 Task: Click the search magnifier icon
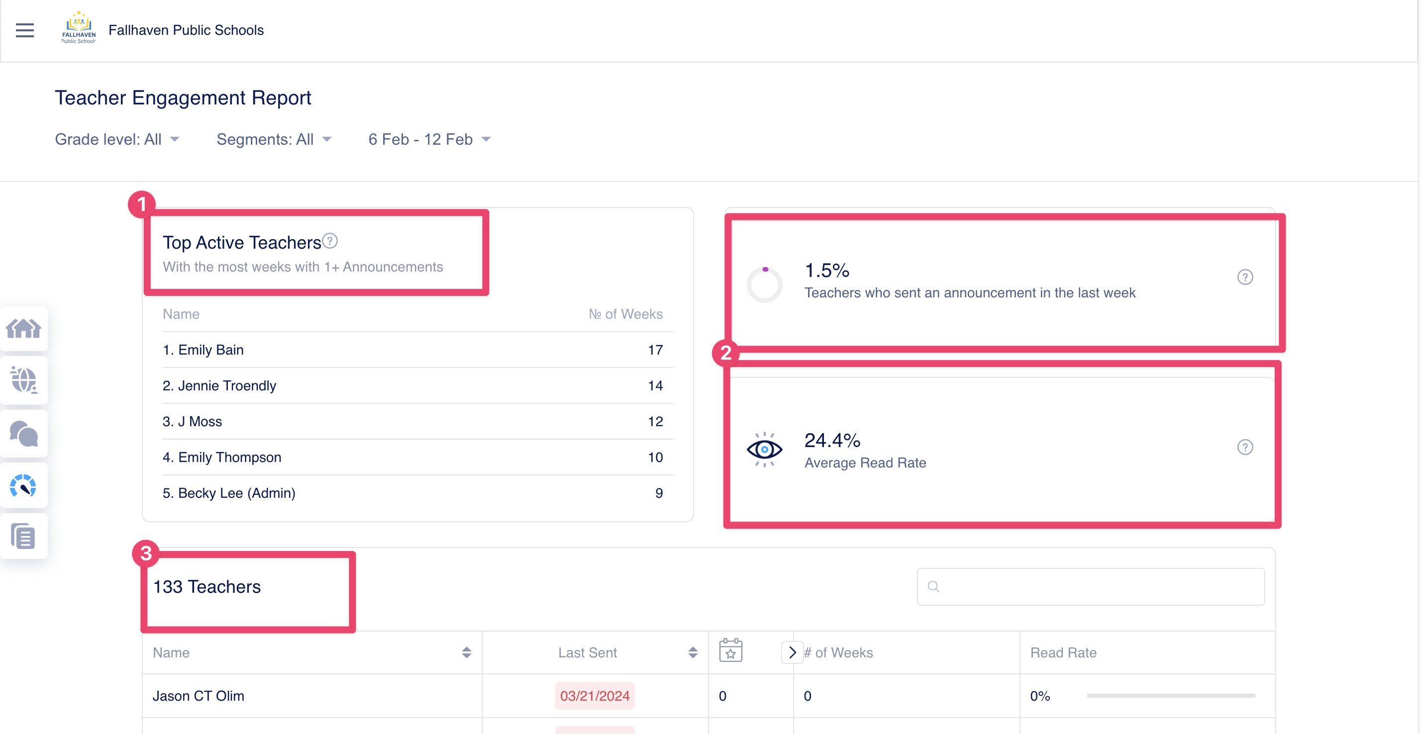[x=933, y=586]
